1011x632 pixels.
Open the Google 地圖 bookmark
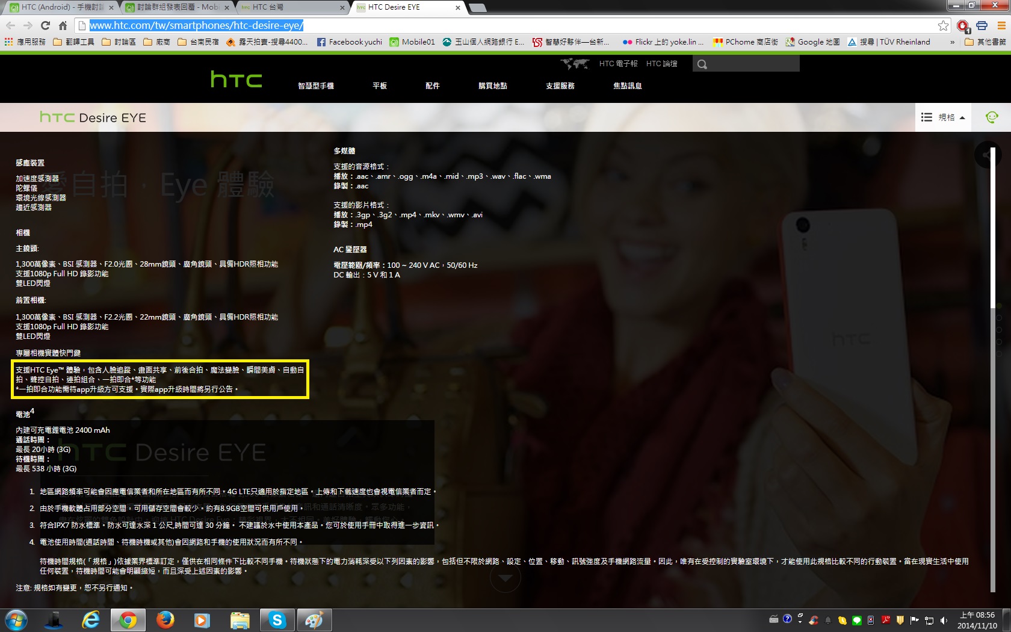click(x=812, y=42)
